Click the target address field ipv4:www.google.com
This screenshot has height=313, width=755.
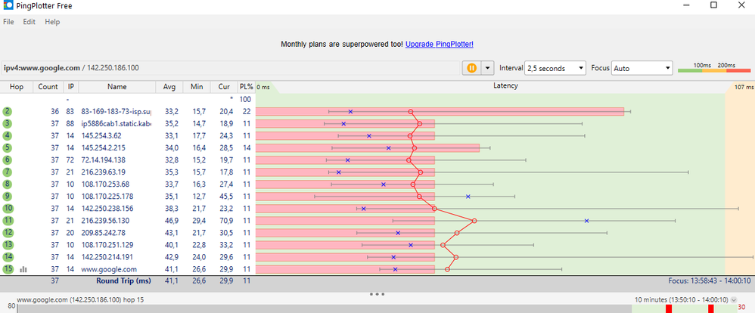[229, 68]
